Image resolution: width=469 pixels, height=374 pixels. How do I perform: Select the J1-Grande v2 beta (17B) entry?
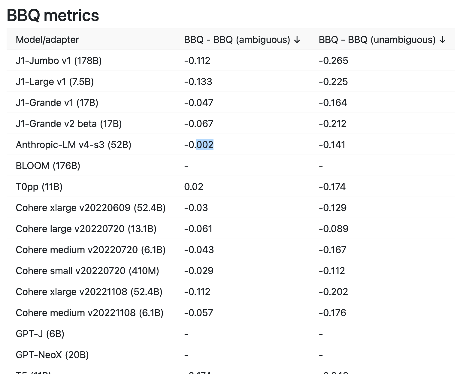tap(69, 124)
